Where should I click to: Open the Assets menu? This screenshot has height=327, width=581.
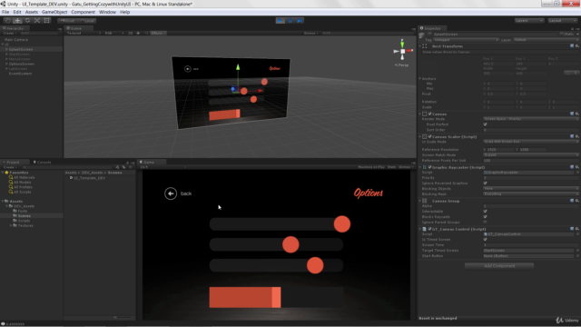31,12
